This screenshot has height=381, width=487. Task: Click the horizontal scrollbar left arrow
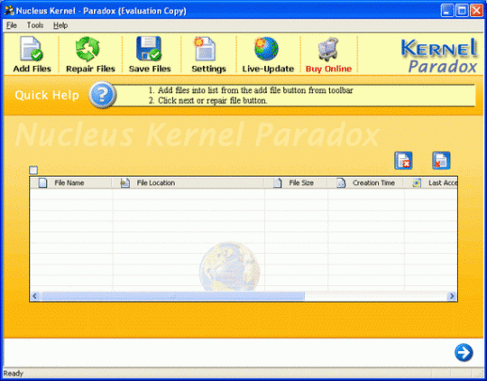click(35, 296)
